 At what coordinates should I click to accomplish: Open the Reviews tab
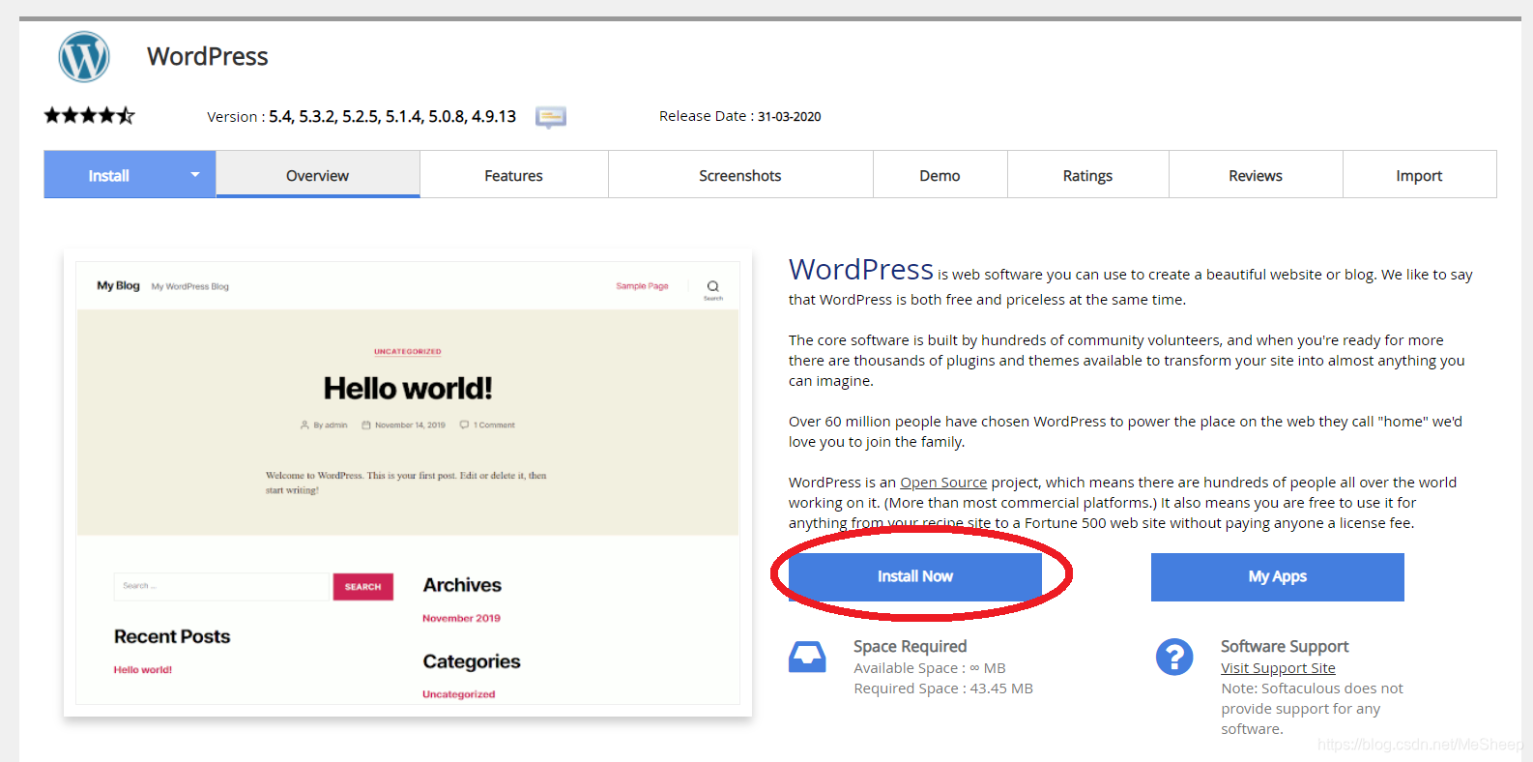pos(1256,175)
